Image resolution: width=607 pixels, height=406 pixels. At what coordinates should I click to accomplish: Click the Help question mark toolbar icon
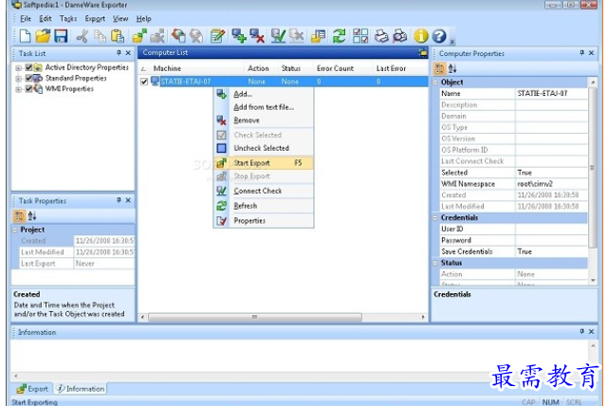pos(439,36)
